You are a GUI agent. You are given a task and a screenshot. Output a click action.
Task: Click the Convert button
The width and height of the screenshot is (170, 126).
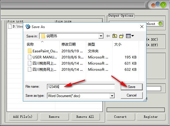[120, 117]
